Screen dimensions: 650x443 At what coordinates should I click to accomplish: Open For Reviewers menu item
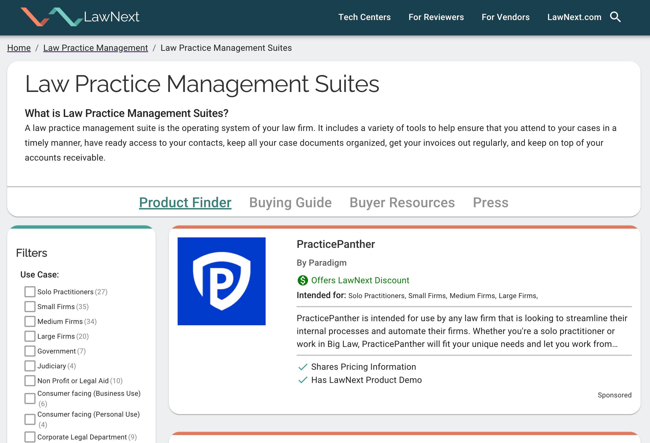436,17
